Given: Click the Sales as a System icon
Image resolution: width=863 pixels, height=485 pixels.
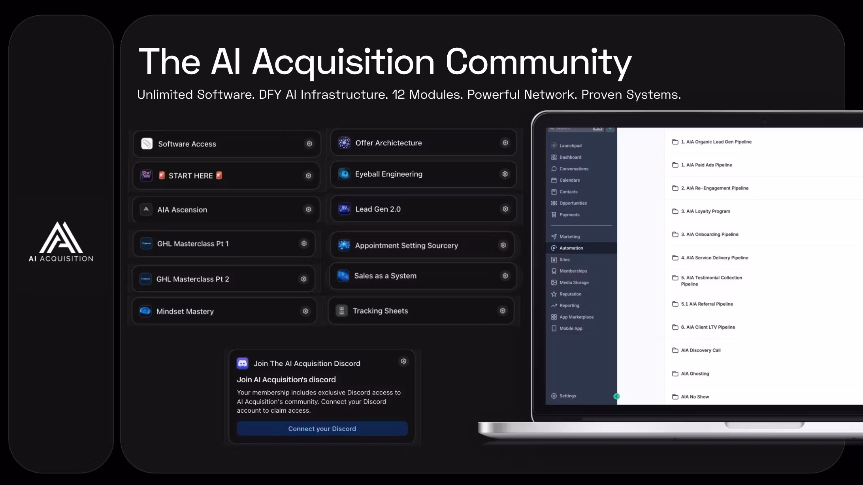Looking at the screenshot, I should (343, 276).
